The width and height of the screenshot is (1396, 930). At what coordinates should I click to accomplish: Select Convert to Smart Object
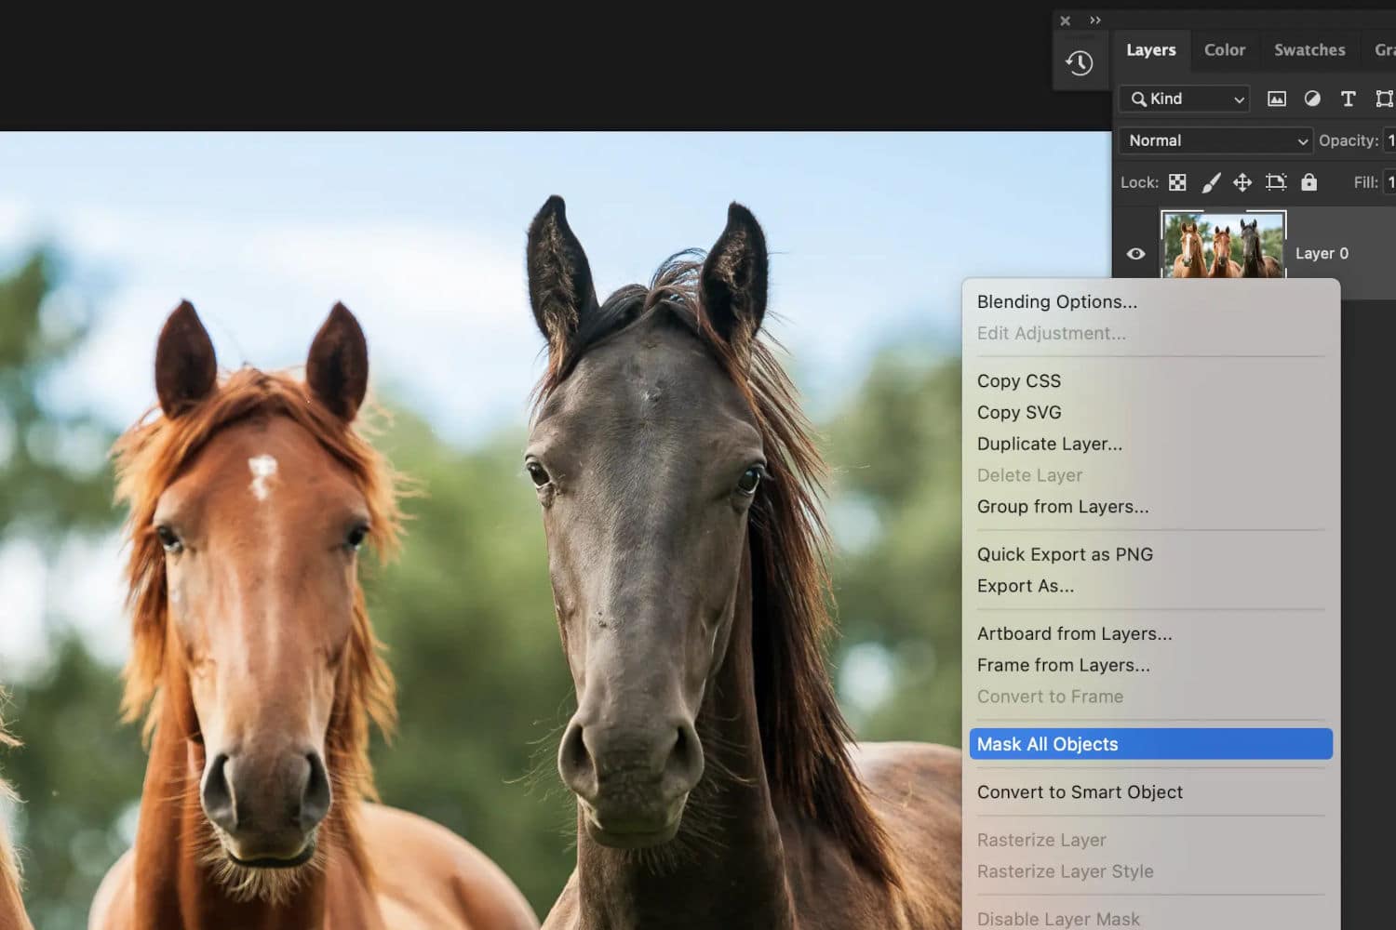pos(1080,792)
